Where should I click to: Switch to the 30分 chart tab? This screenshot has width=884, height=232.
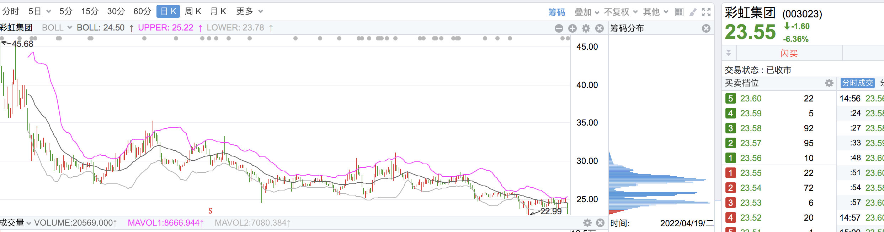click(x=116, y=11)
